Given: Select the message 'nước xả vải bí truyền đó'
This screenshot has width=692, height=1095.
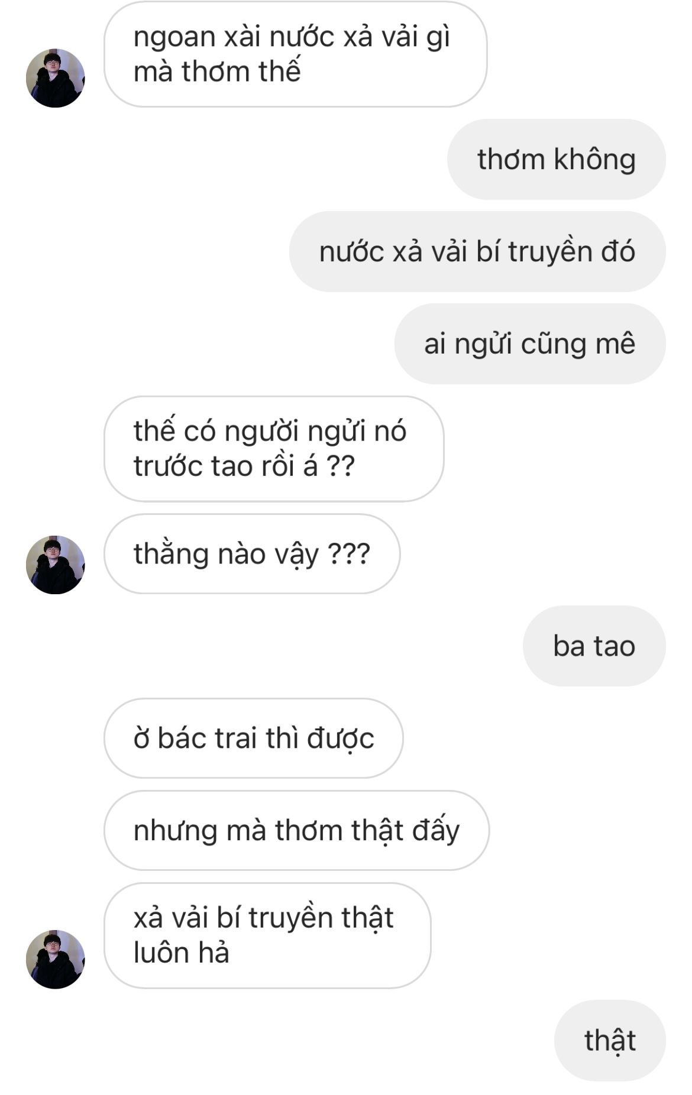Looking at the screenshot, I should pos(477,251).
